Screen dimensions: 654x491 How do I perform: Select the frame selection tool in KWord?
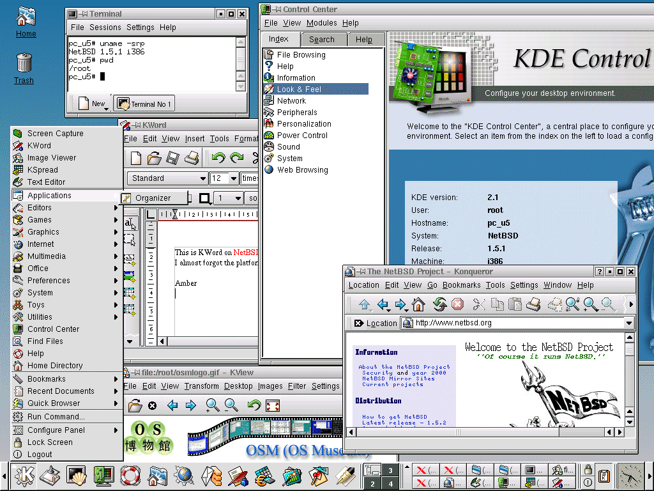point(130,240)
